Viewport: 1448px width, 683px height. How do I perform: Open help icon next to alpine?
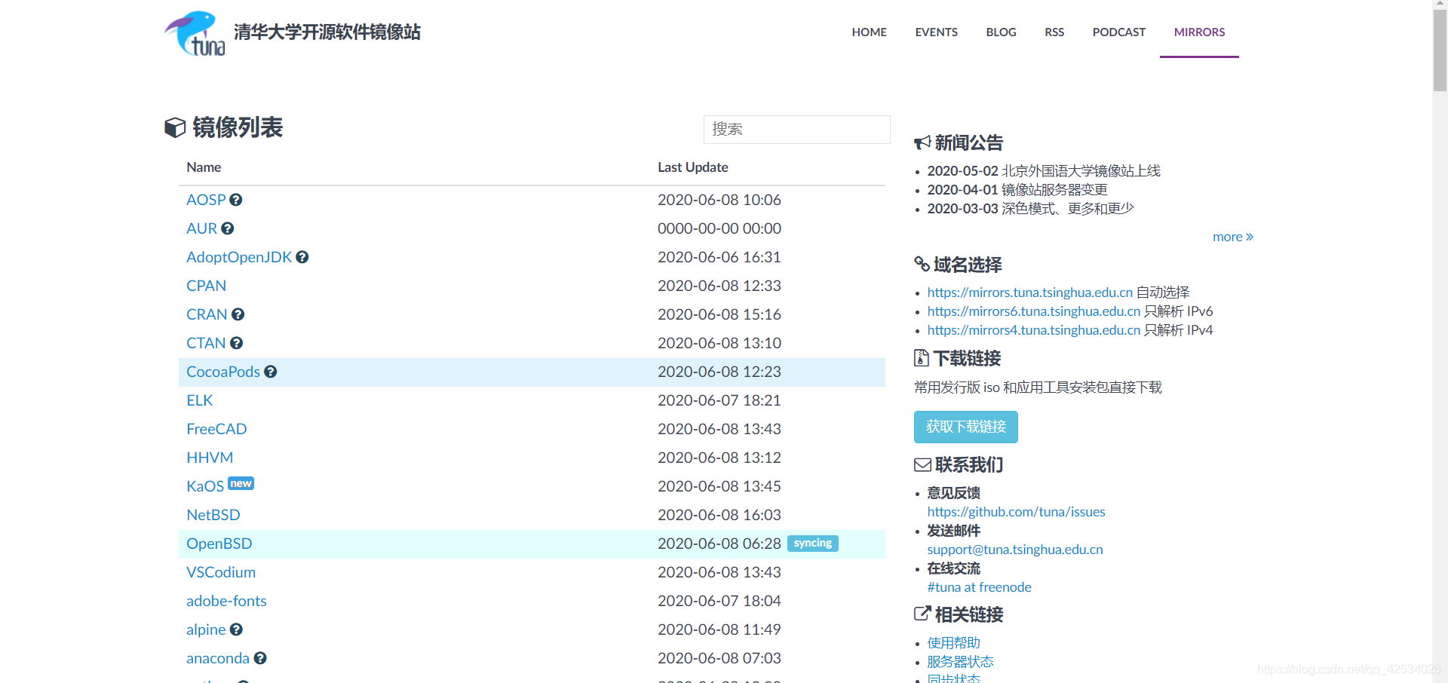click(237, 629)
